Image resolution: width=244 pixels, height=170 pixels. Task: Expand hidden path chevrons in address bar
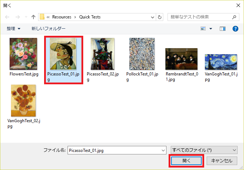coord(48,17)
